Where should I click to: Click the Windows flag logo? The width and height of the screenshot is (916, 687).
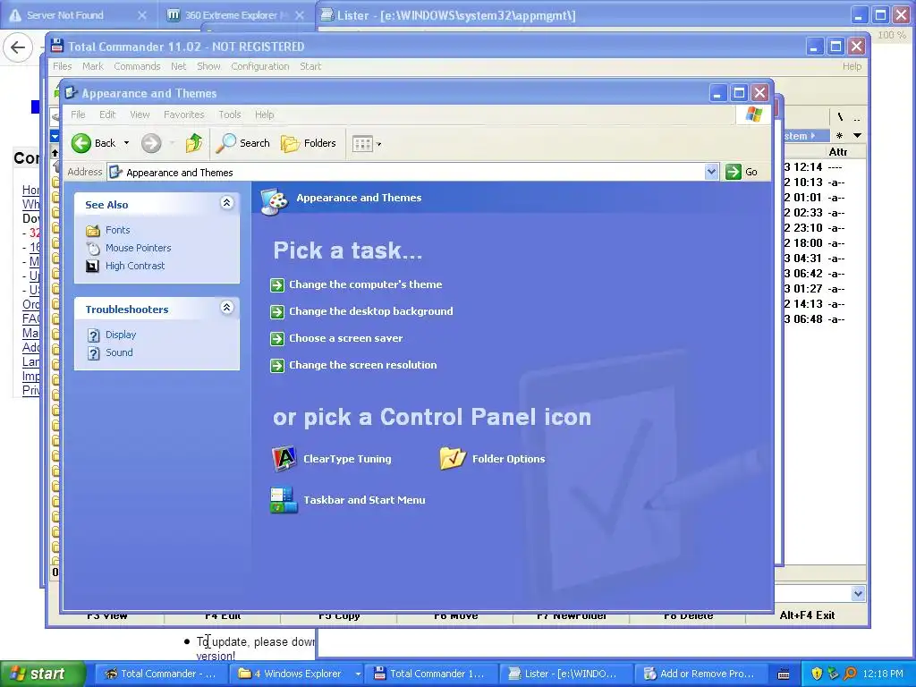[753, 114]
